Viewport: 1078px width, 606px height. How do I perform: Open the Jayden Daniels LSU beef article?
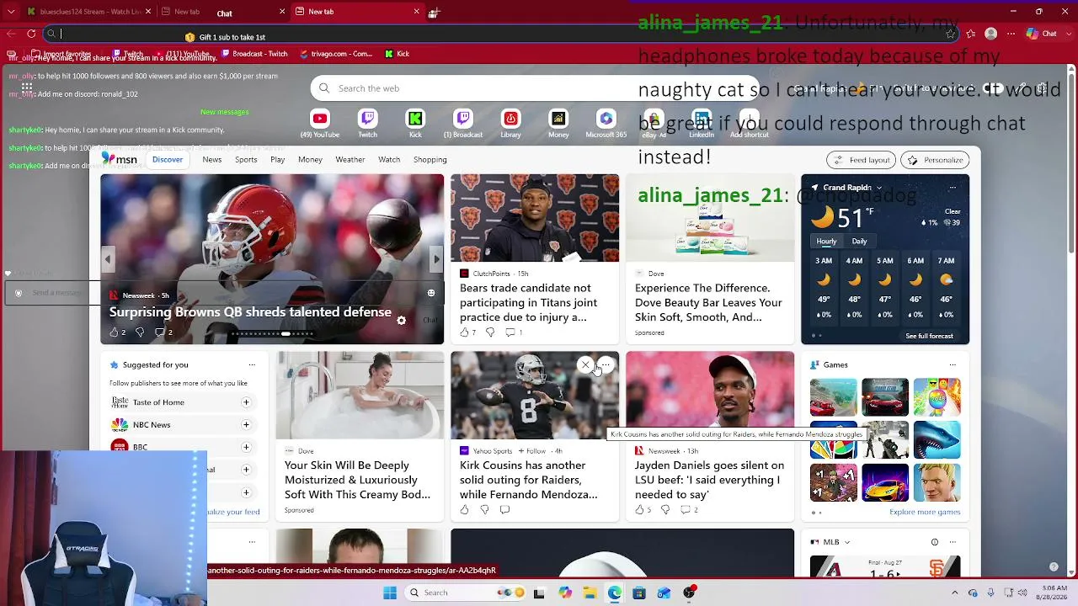coord(709,480)
